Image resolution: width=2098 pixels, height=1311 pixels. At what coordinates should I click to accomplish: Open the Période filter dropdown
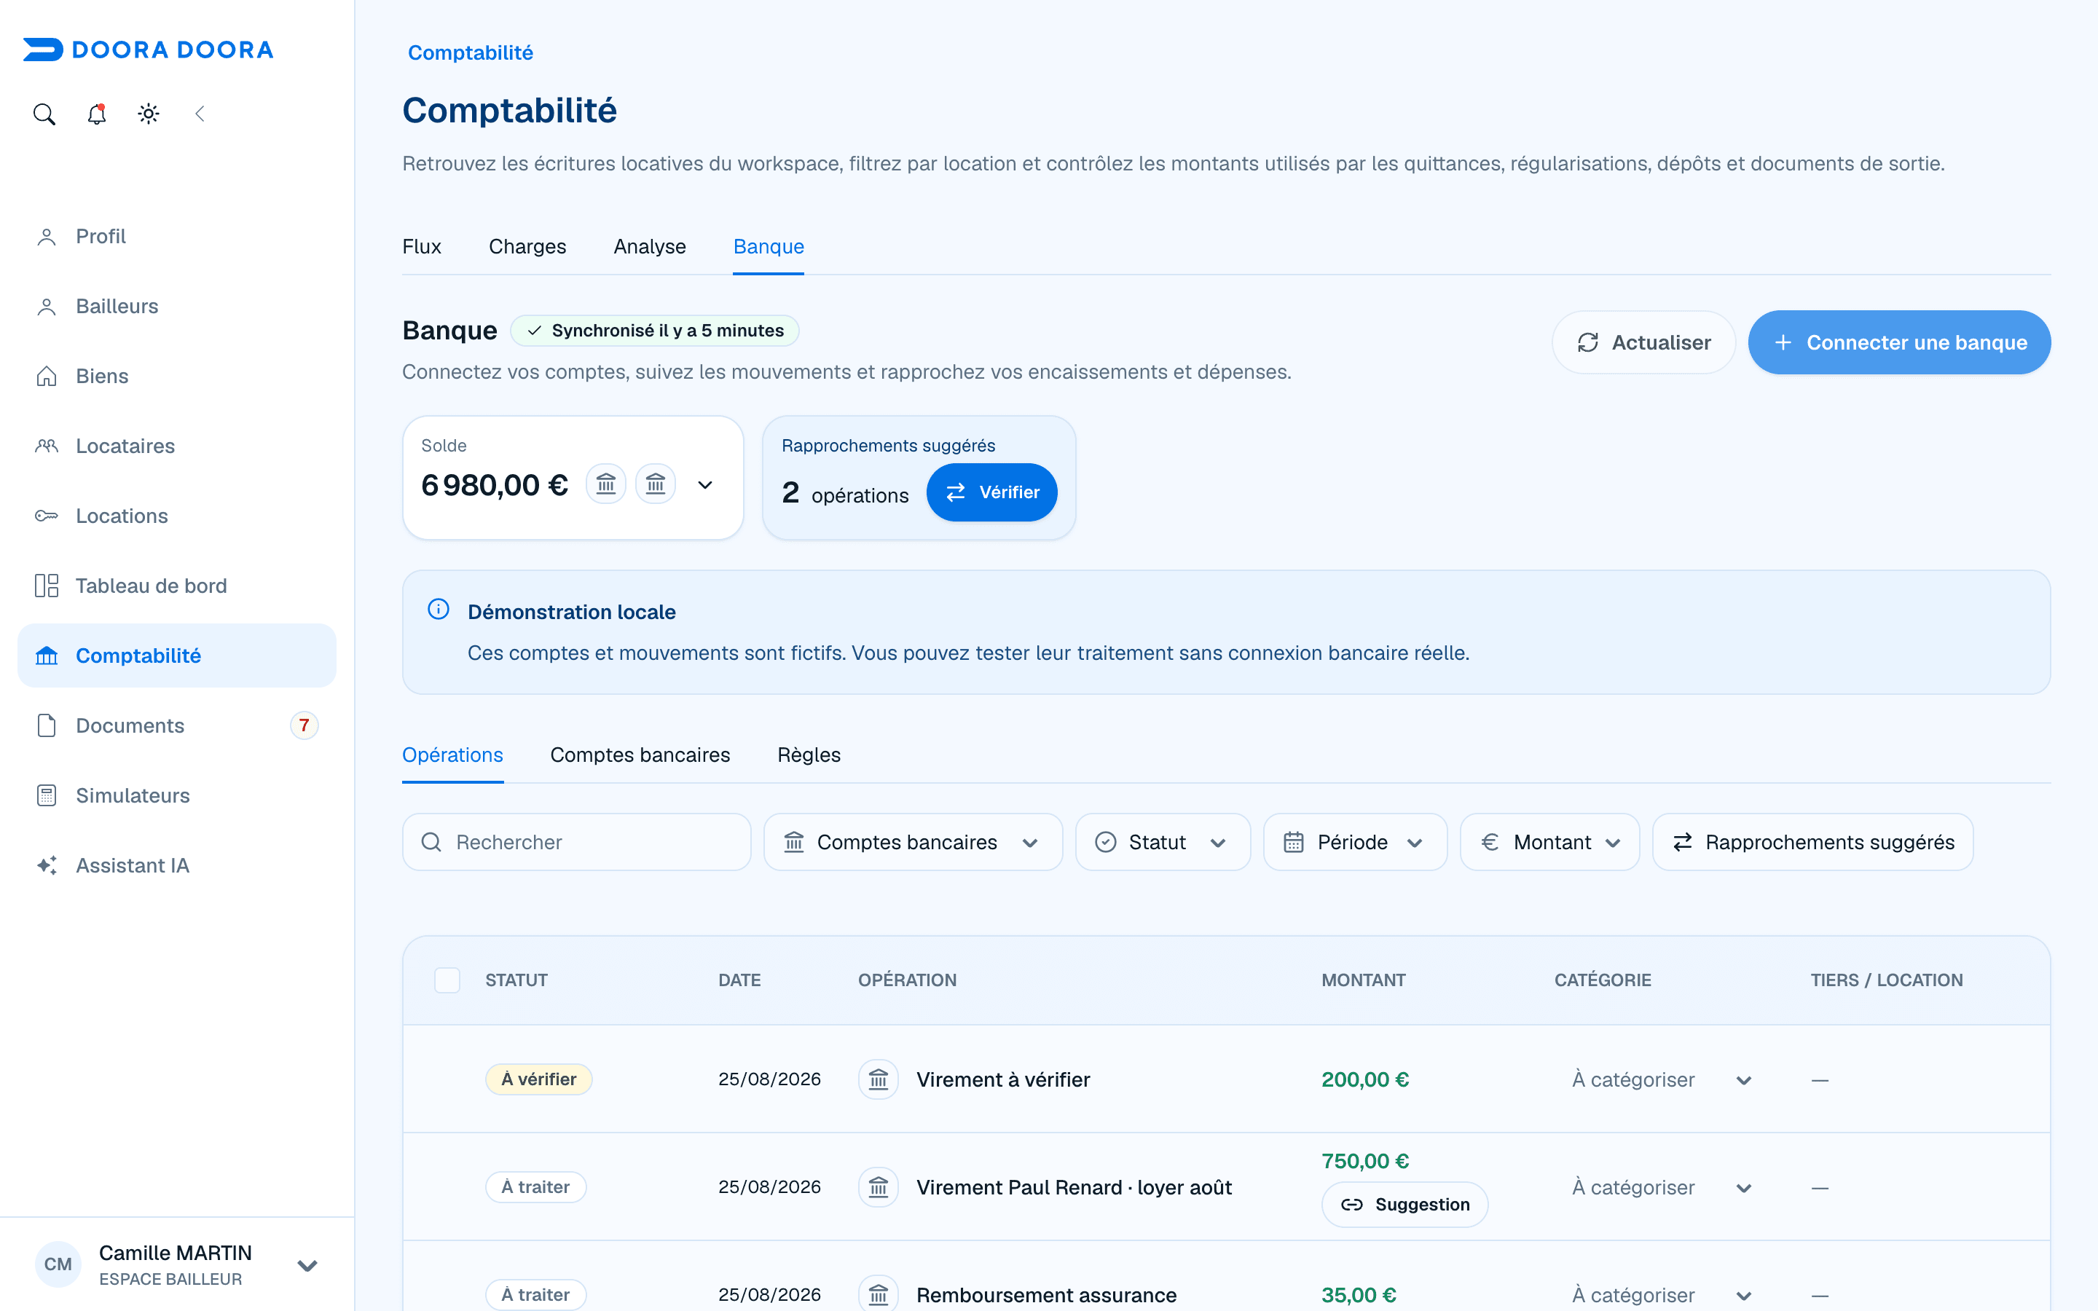click(x=1355, y=842)
